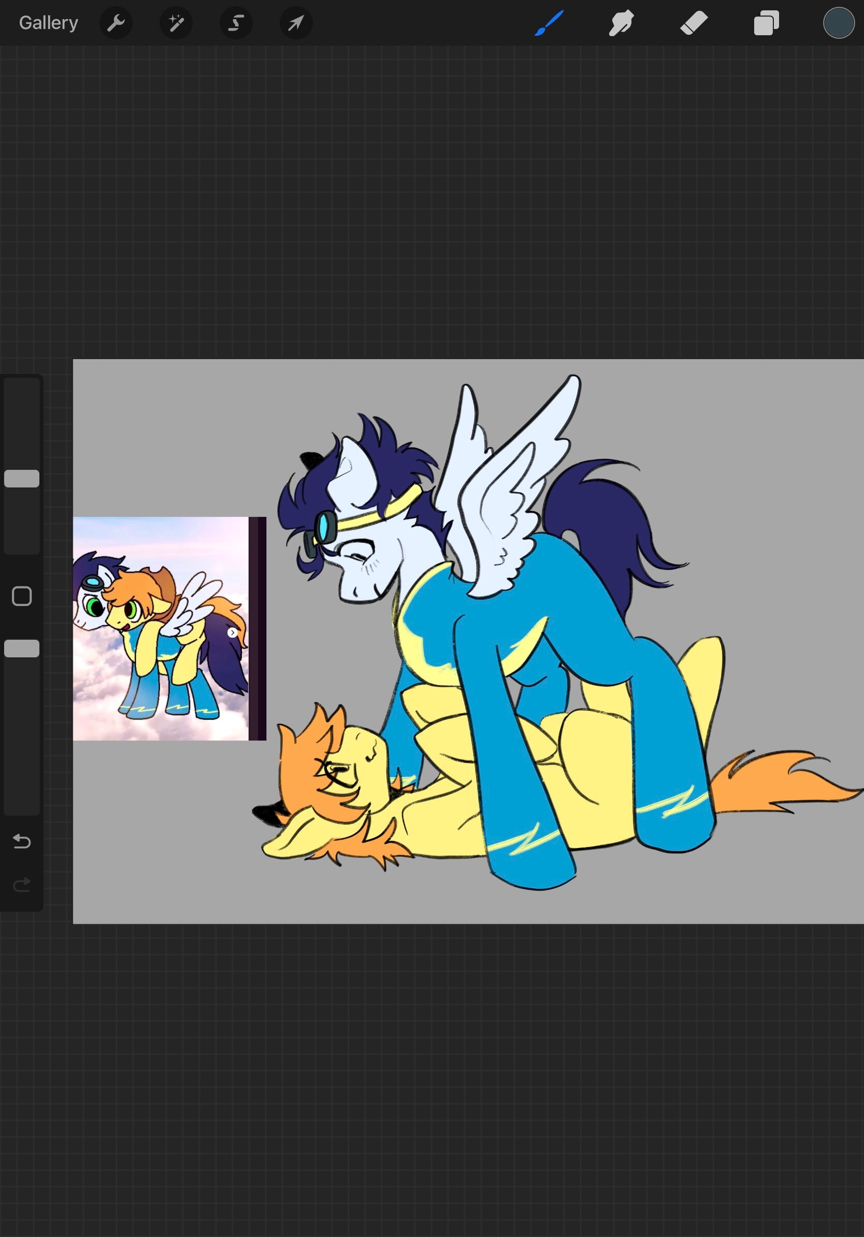Undo the last stroke
Screen dimensions: 864x1237
point(22,841)
